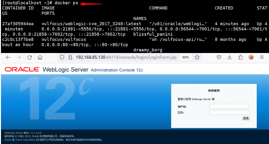This screenshot has height=144, width=269.
Task: Click Administration Console 12c text
Action: point(117,70)
